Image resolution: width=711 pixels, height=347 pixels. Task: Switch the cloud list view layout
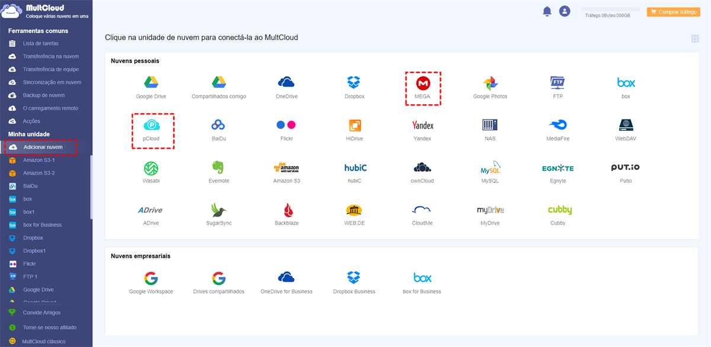[x=695, y=39]
